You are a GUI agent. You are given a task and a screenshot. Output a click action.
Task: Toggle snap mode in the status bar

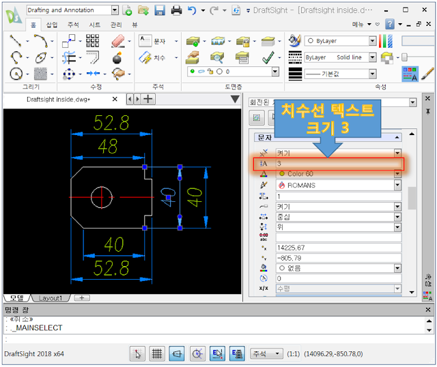(137, 353)
